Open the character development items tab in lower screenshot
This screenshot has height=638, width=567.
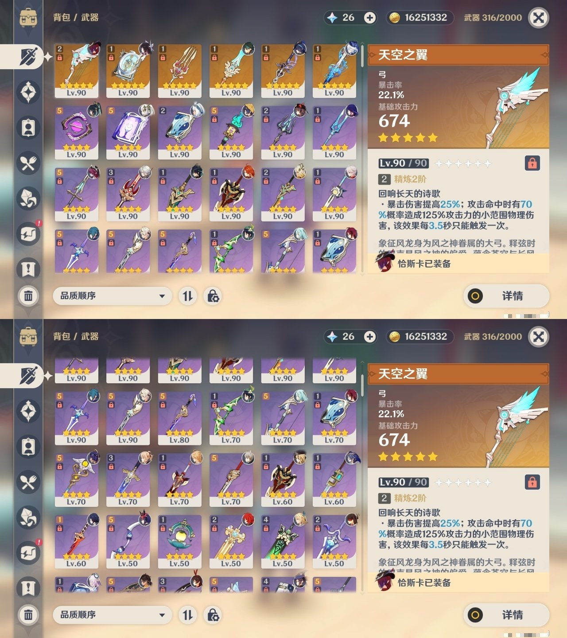click(28, 447)
